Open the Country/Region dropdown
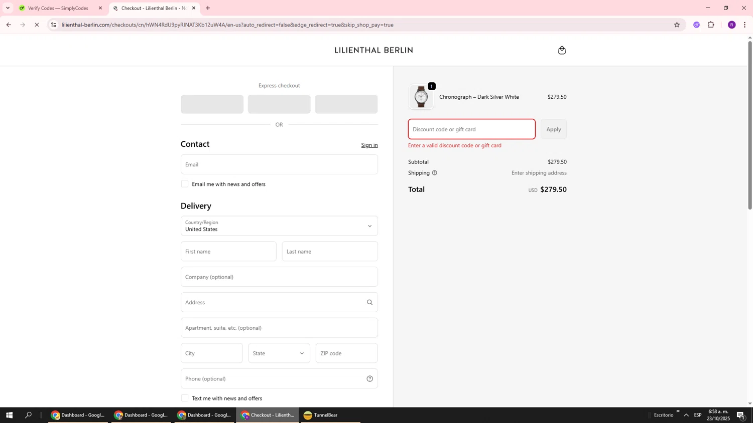The image size is (753, 423). [x=279, y=226]
